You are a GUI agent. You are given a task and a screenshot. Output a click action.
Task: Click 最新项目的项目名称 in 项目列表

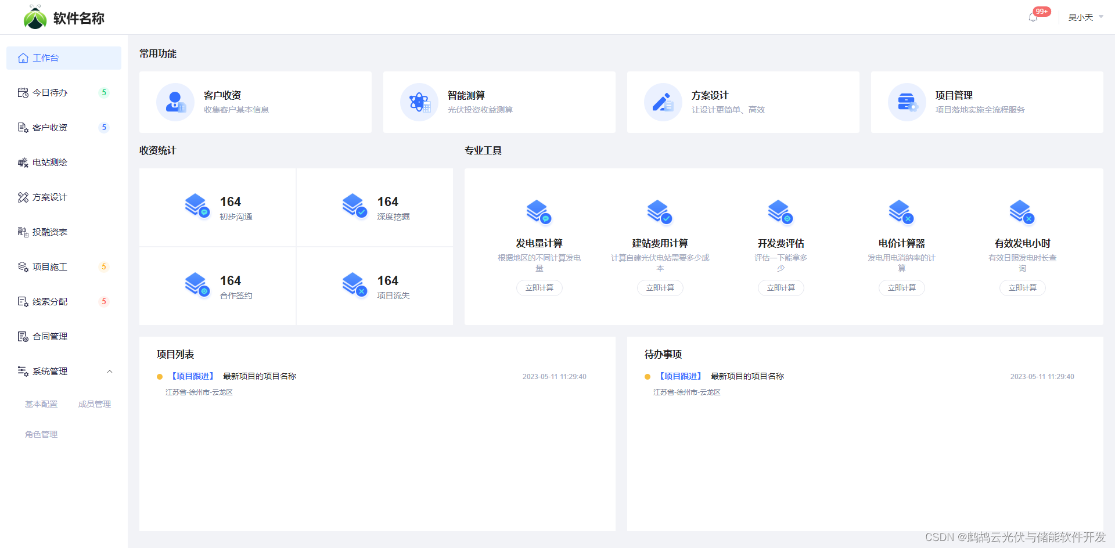tap(260, 376)
